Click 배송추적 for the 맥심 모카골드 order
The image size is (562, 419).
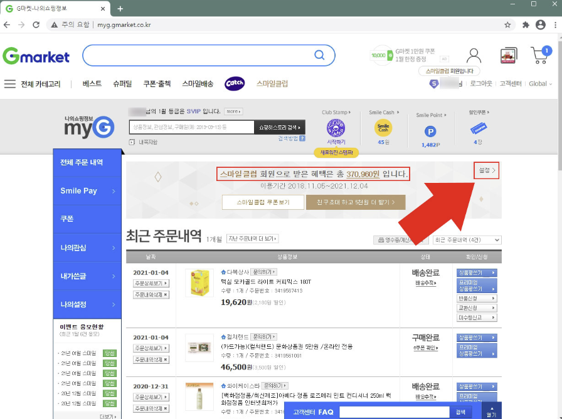click(425, 283)
